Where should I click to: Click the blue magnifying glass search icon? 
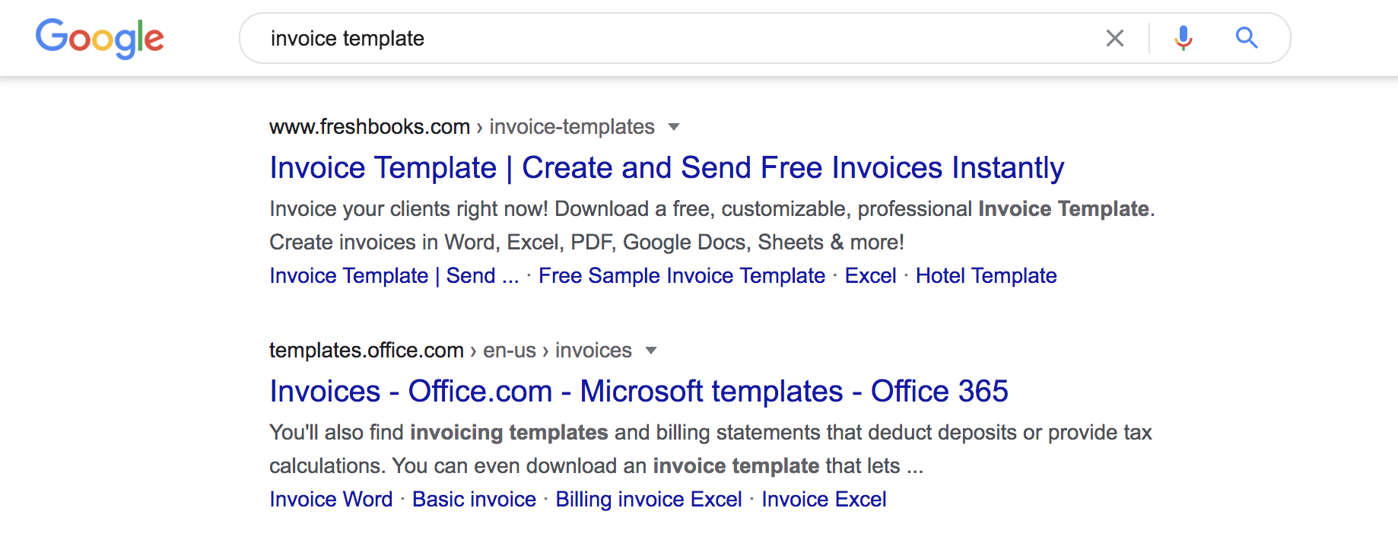[1247, 37]
